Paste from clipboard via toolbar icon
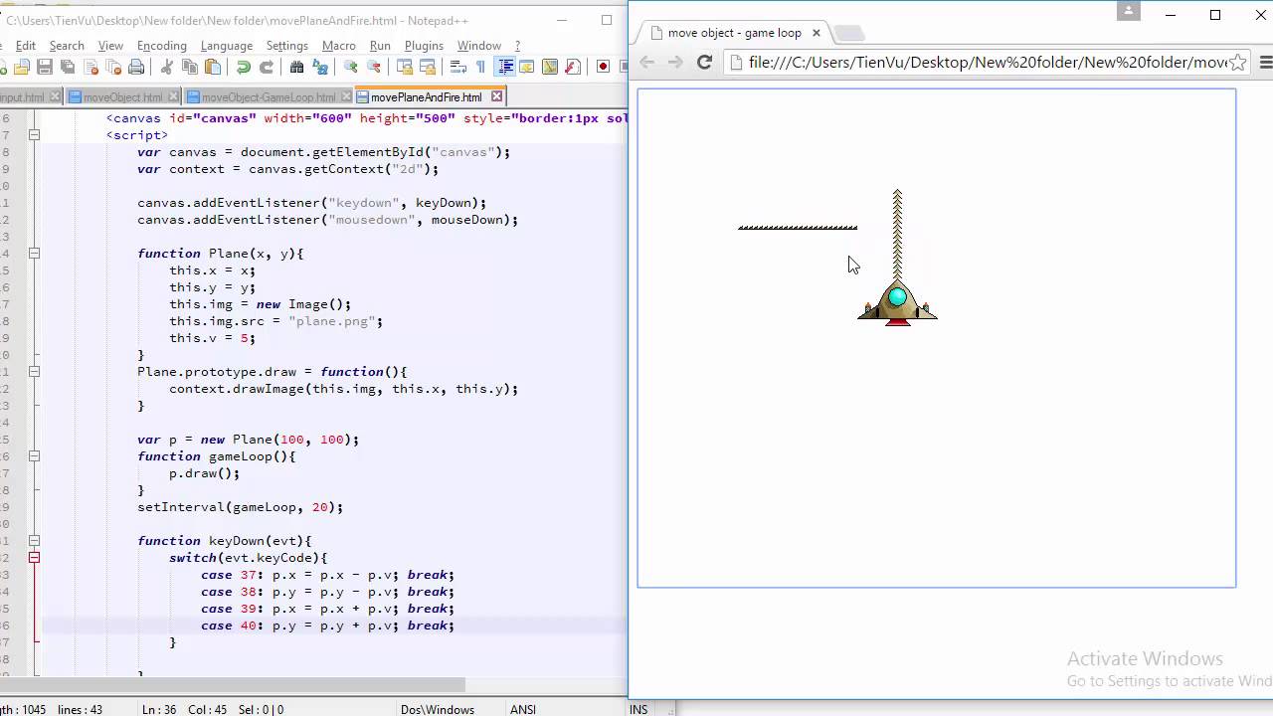Viewport: 1273px width, 716px height. tap(213, 67)
